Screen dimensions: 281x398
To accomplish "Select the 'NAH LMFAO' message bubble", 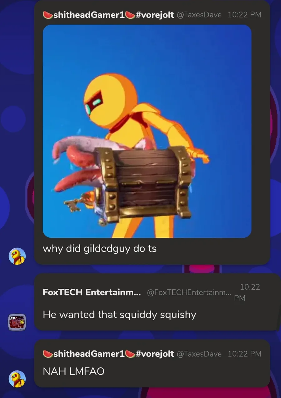I will click(152, 364).
